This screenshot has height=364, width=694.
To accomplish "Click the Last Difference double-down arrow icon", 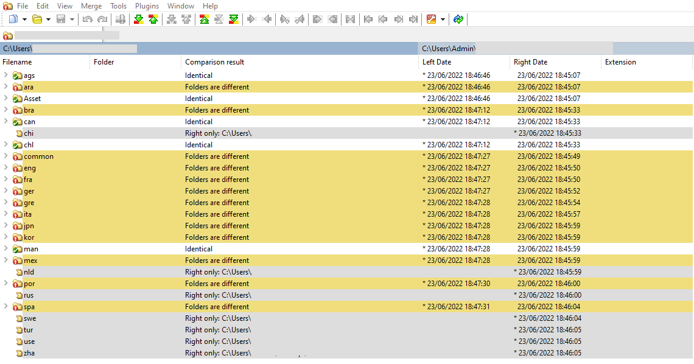I will click(233, 19).
